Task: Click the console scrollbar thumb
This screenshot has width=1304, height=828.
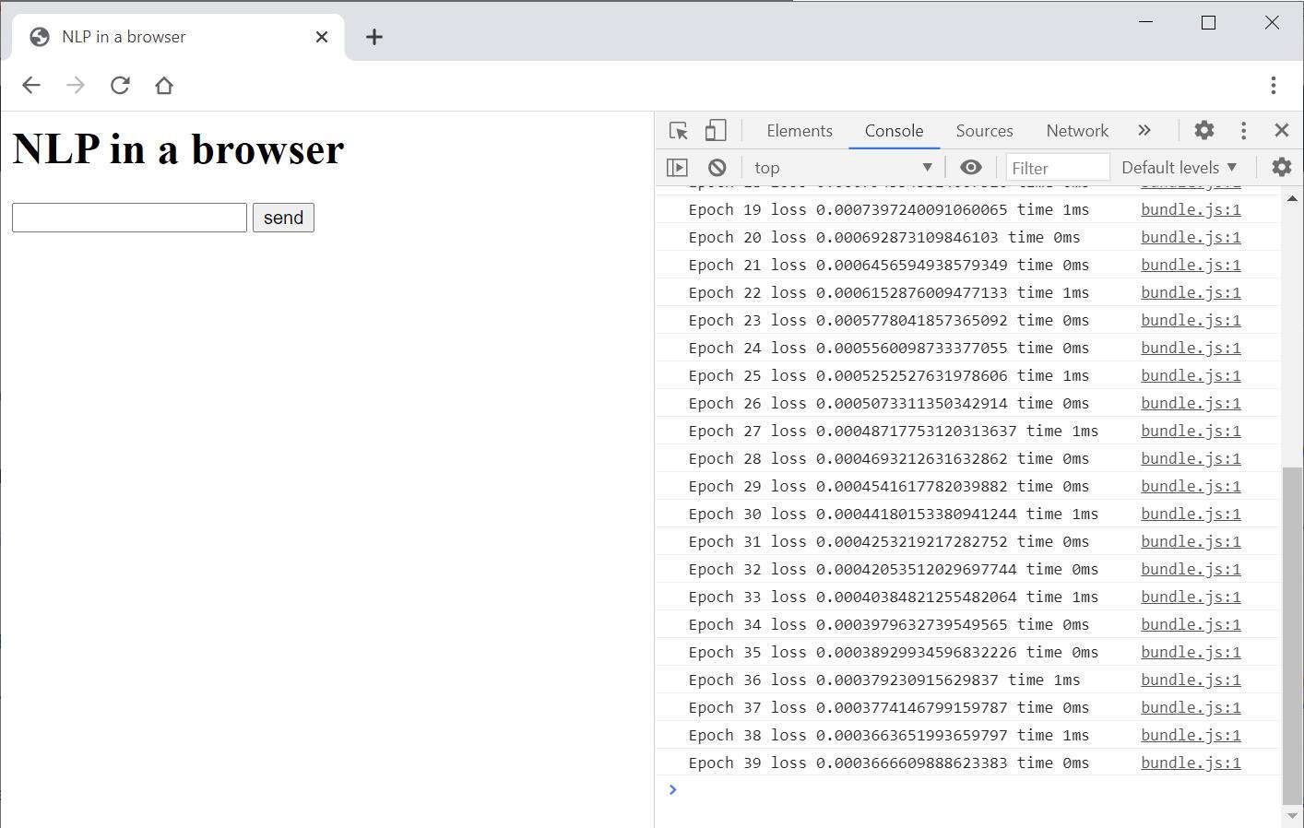Action: pos(1292,636)
